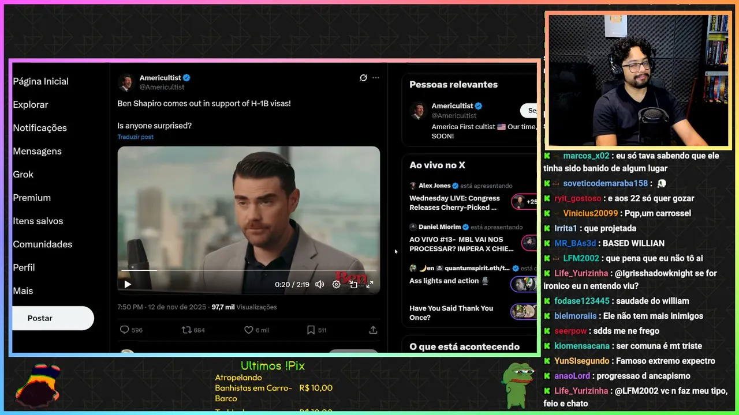Mute the video volume speaker icon
The height and width of the screenshot is (415, 739).
pos(319,284)
